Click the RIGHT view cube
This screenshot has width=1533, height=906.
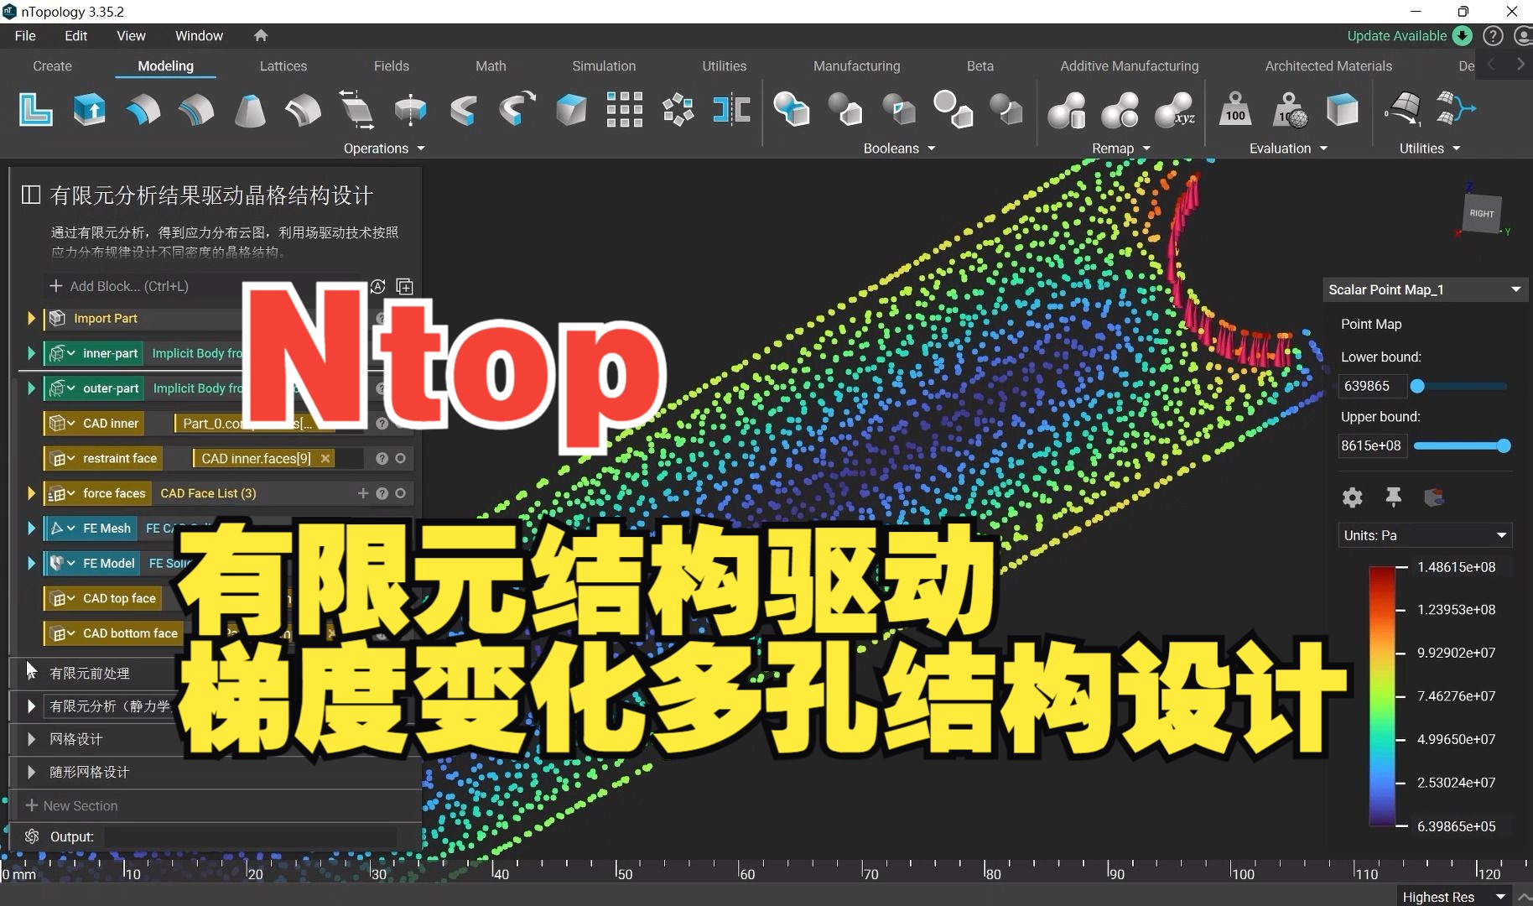click(1482, 213)
